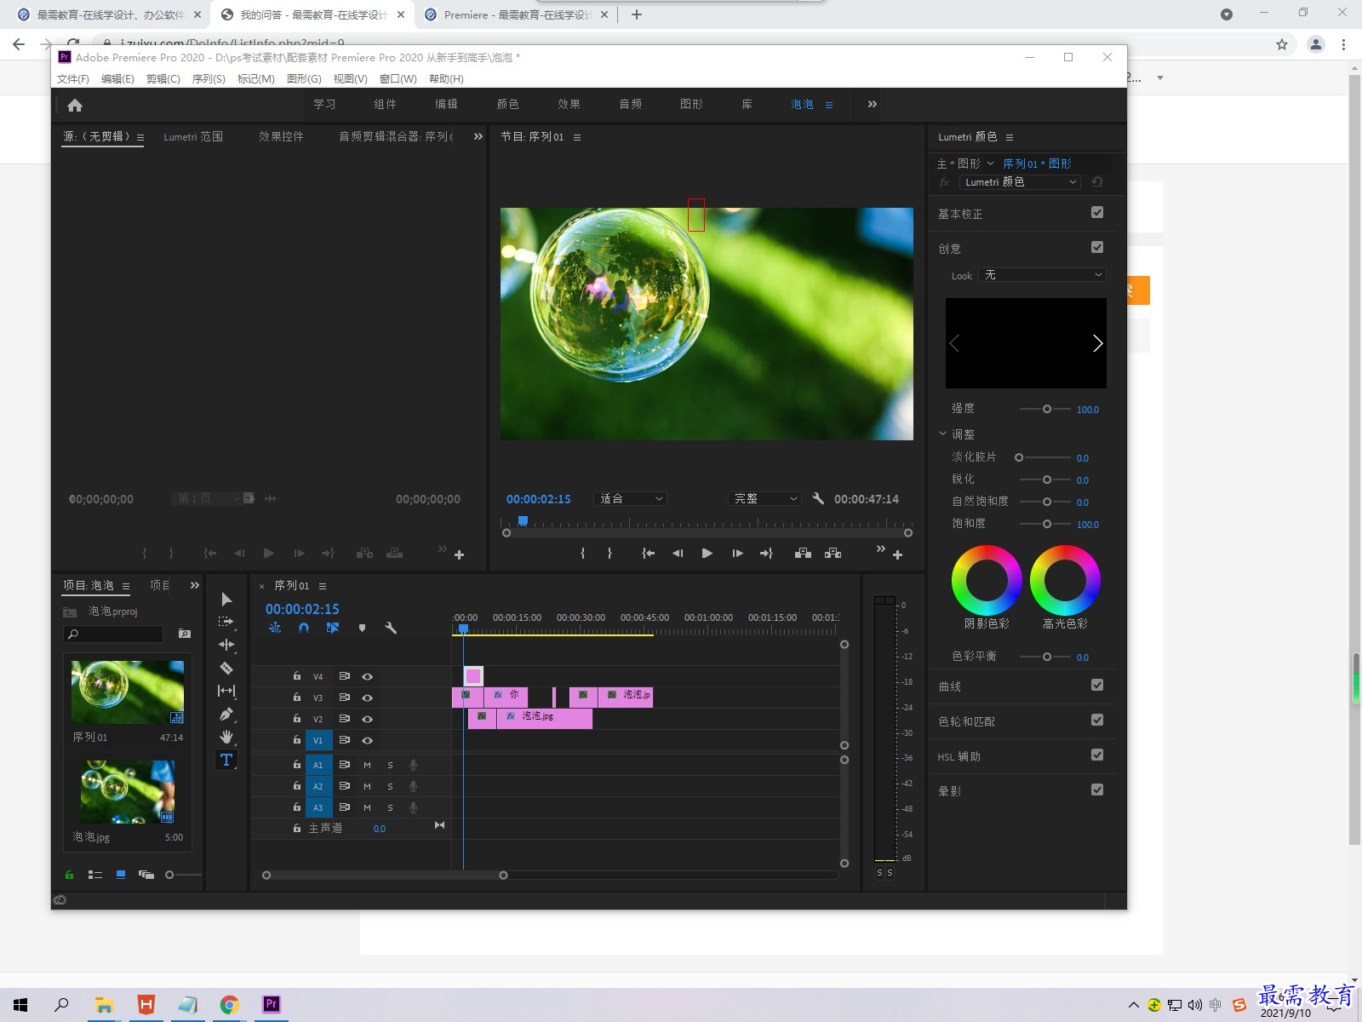
Task: Uncheck the 创意 section checkbox
Action: tap(1097, 247)
